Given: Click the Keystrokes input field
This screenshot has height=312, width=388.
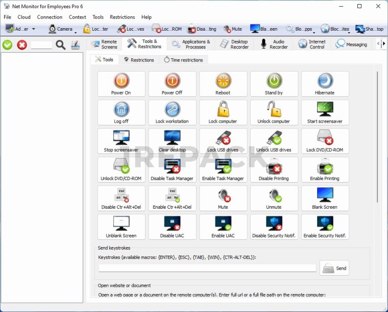Looking at the screenshot, I should click(x=207, y=268).
